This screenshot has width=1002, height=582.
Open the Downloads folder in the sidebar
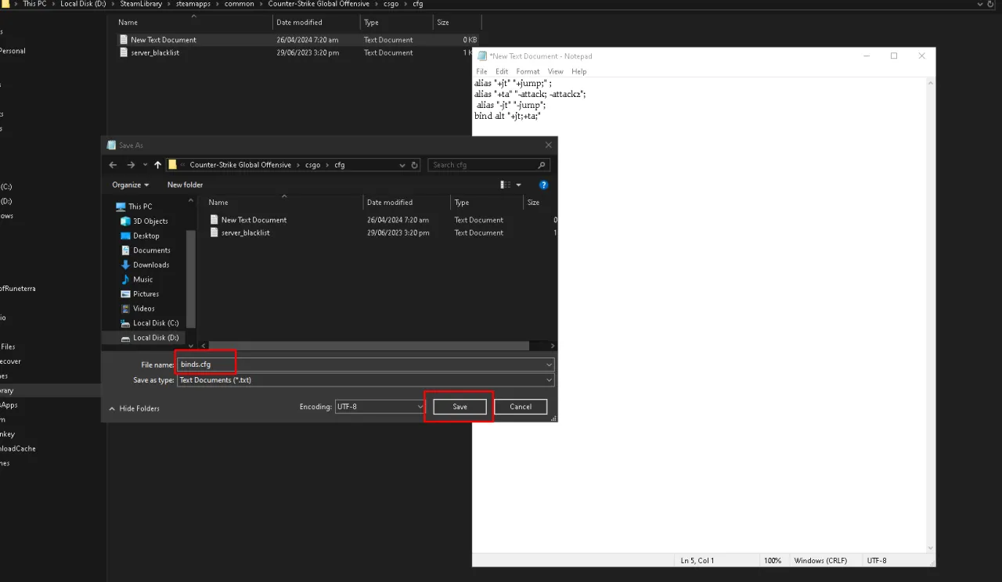pos(150,264)
